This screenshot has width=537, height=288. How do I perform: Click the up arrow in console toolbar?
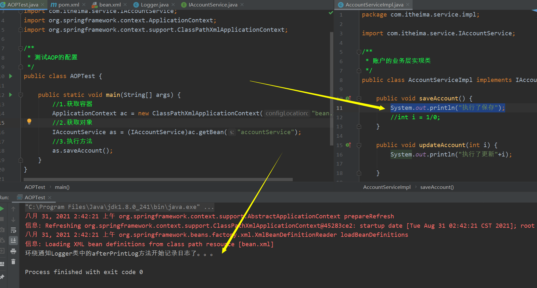tap(13, 209)
